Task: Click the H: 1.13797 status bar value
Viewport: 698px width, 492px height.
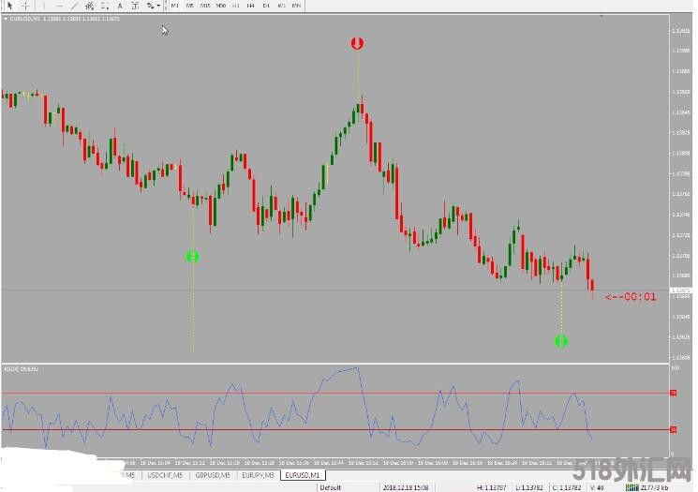Action: [x=492, y=487]
